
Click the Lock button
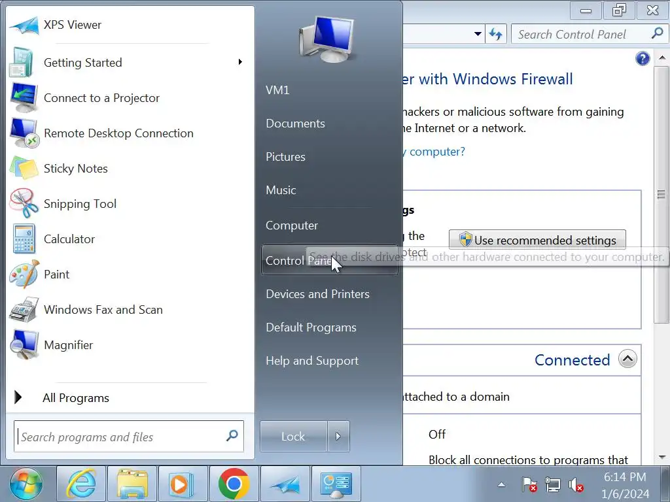click(294, 436)
